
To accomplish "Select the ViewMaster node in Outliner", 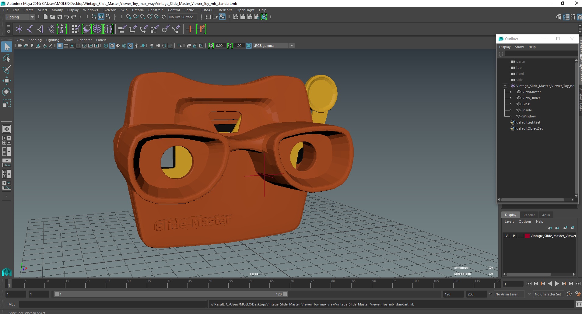I will click(531, 92).
